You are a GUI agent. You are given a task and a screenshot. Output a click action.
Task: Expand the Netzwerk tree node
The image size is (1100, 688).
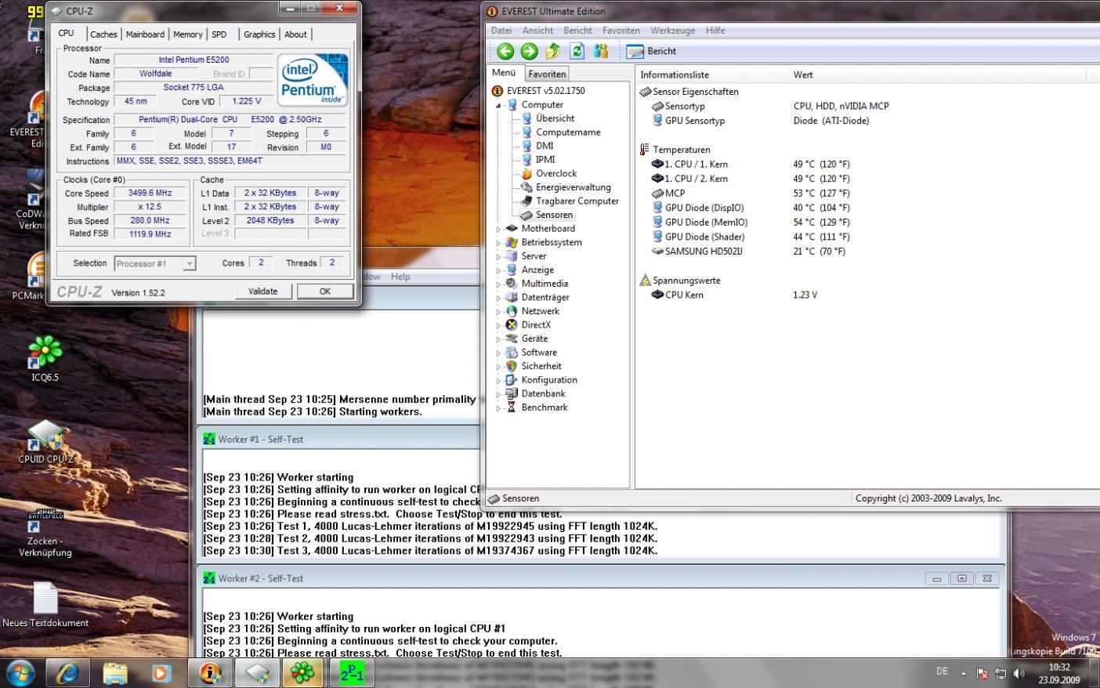click(x=498, y=311)
